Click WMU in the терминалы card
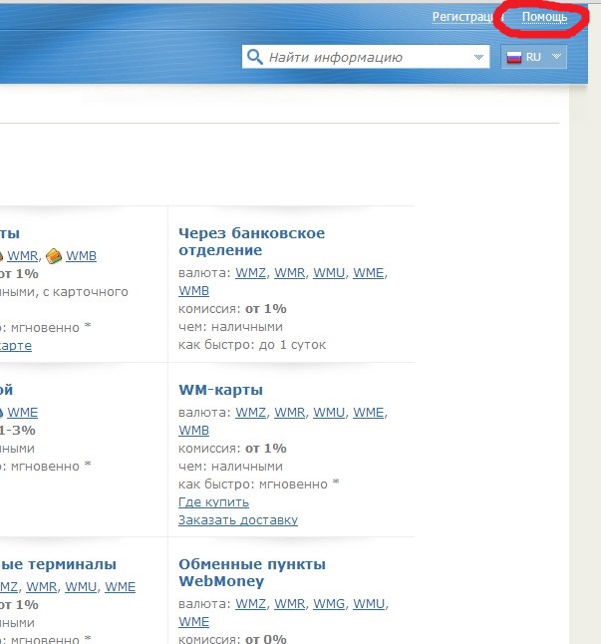The image size is (601, 644). 81,587
